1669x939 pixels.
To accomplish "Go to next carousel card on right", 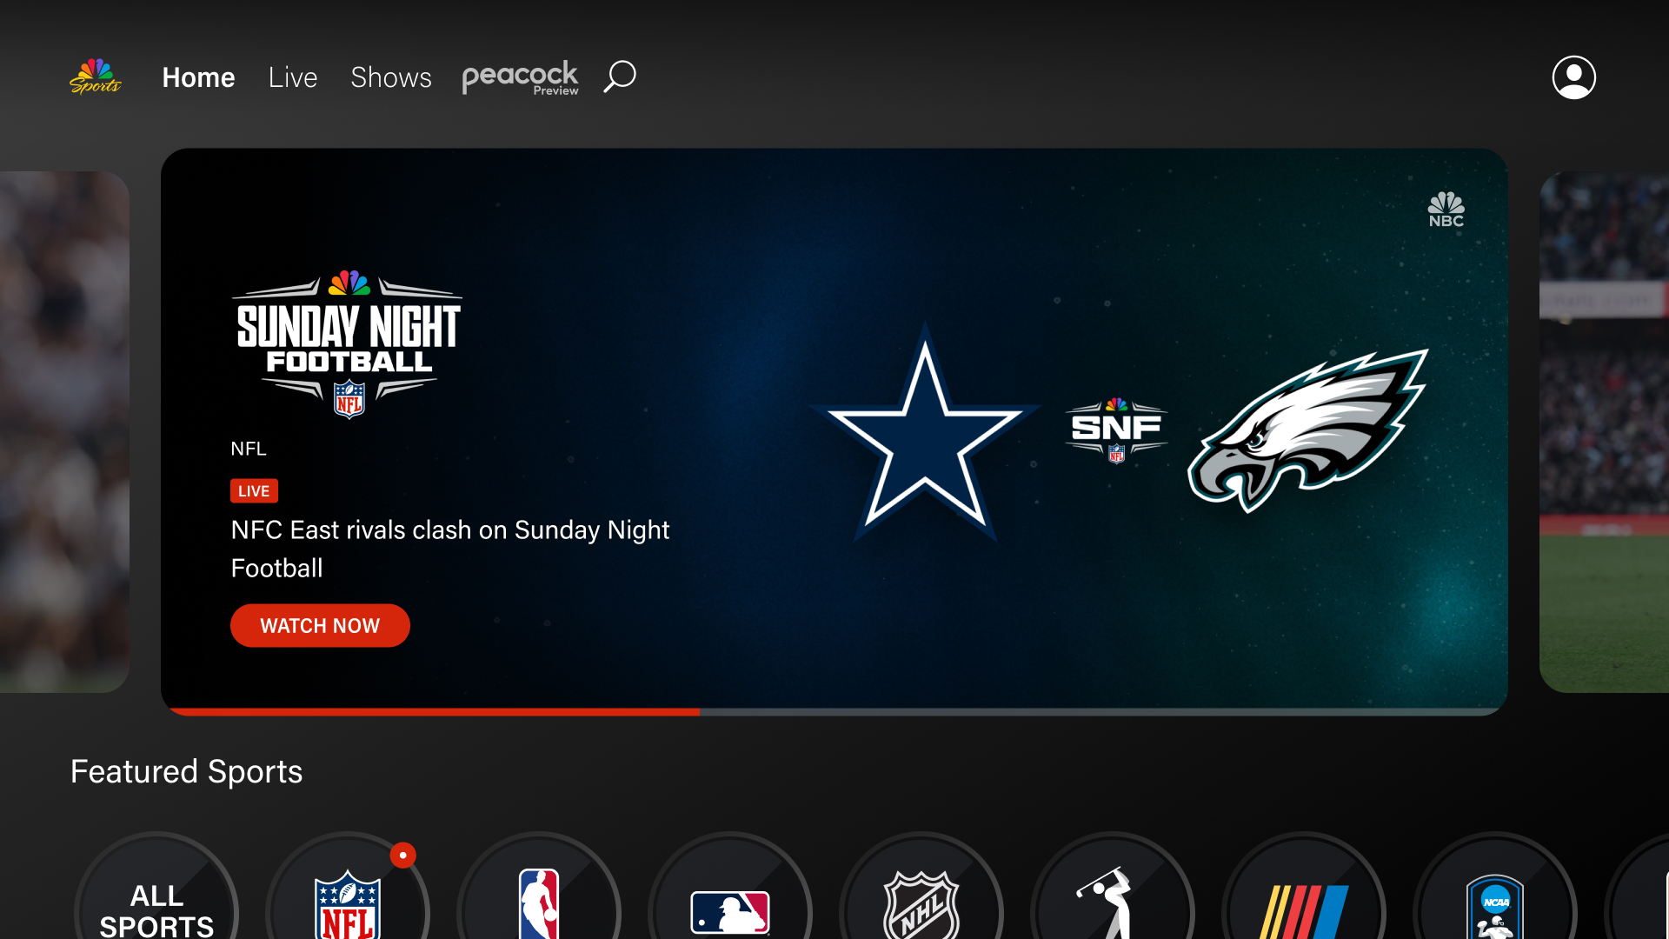I will (x=1604, y=432).
